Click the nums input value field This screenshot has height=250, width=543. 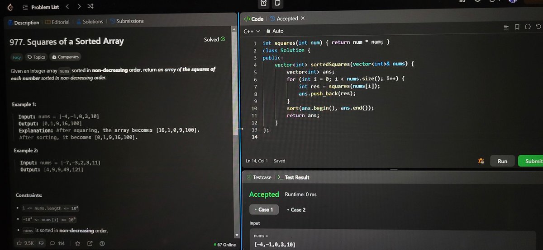394,245
